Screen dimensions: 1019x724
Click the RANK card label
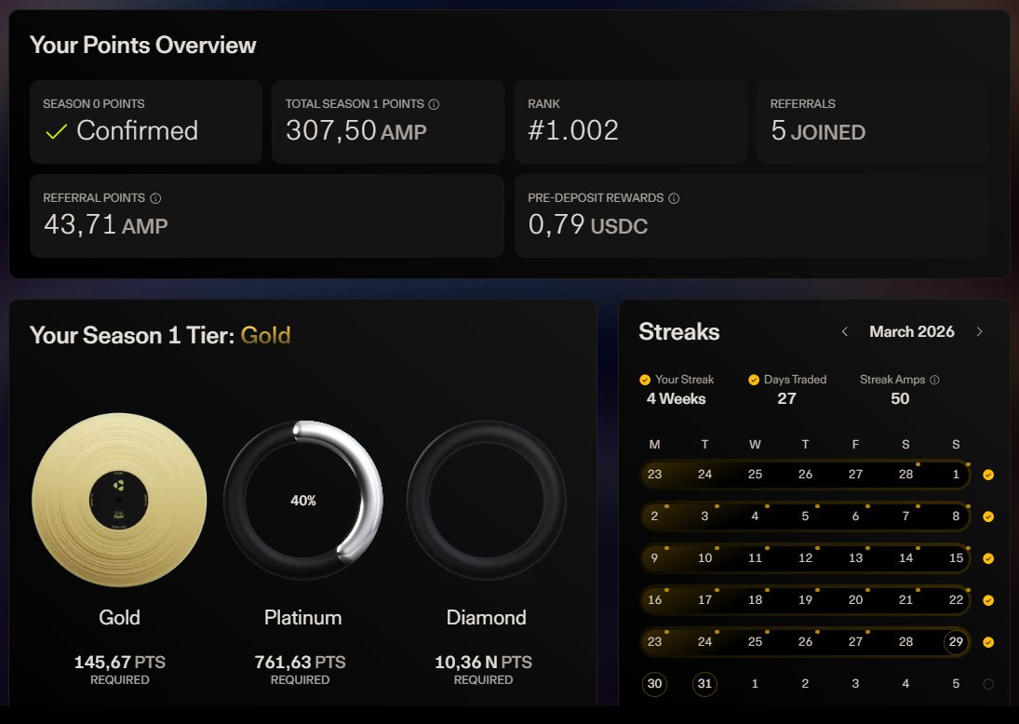pyautogui.click(x=543, y=104)
